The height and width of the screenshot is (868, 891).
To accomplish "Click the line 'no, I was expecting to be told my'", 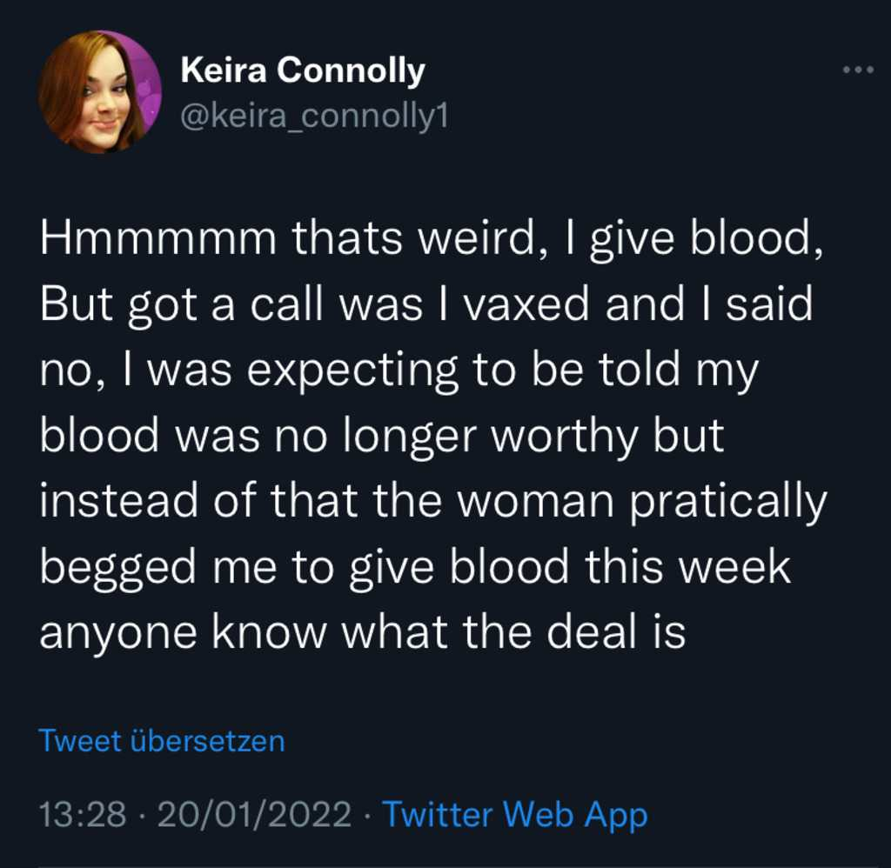I will (399, 371).
